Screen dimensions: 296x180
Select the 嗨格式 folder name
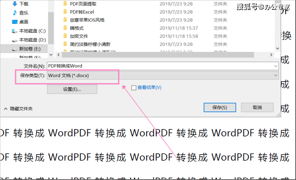click(x=77, y=29)
